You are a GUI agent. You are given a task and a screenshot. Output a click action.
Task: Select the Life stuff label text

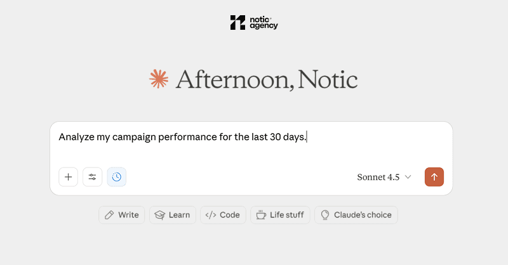(x=286, y=215)
